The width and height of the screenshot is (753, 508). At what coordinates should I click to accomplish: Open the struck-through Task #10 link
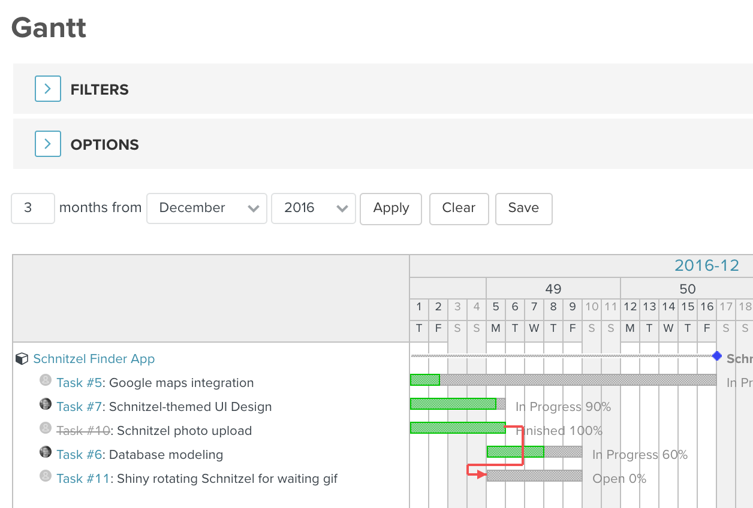(83, 431)
